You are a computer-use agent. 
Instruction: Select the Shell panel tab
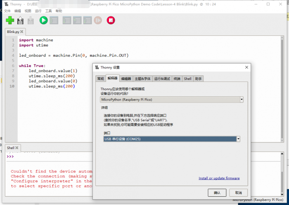coord(11,148)
